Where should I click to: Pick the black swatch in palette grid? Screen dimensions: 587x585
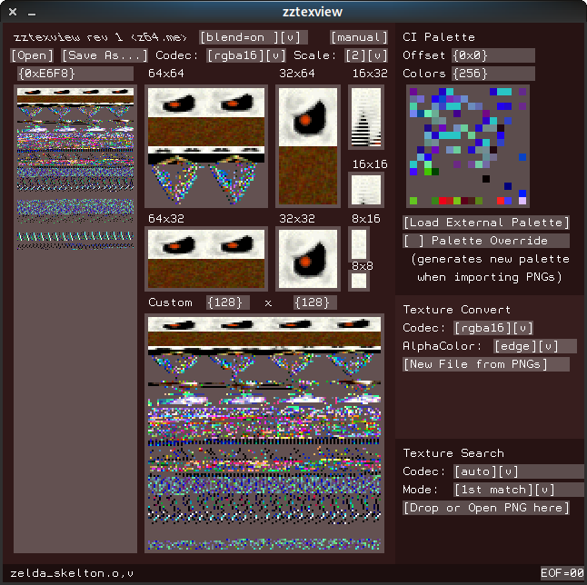tap(486, 179)
